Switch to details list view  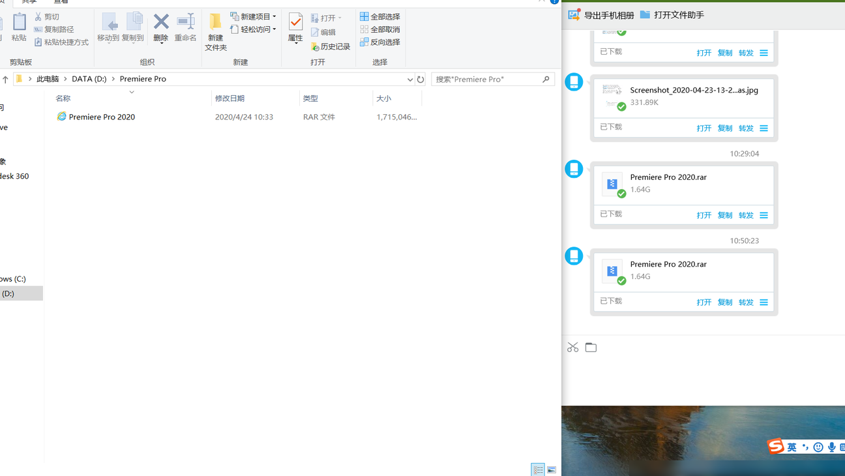pos(538,469)
